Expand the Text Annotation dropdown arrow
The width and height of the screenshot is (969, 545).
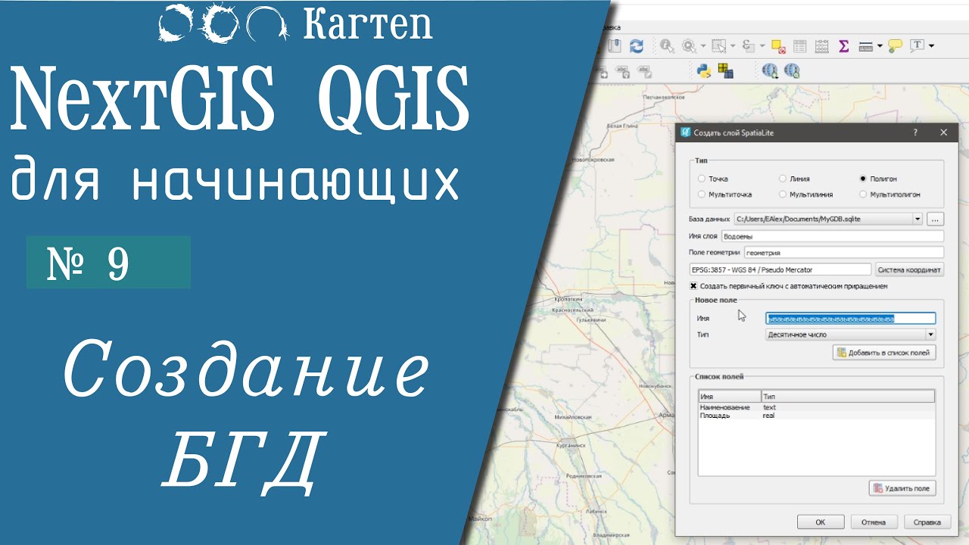point(931,46)
